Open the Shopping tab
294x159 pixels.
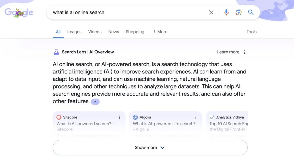[135, 32]
